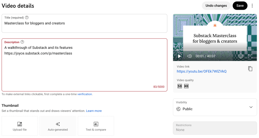Click the Video details heading
Viewport: 259px width, 138px height.
pos(18,6)
